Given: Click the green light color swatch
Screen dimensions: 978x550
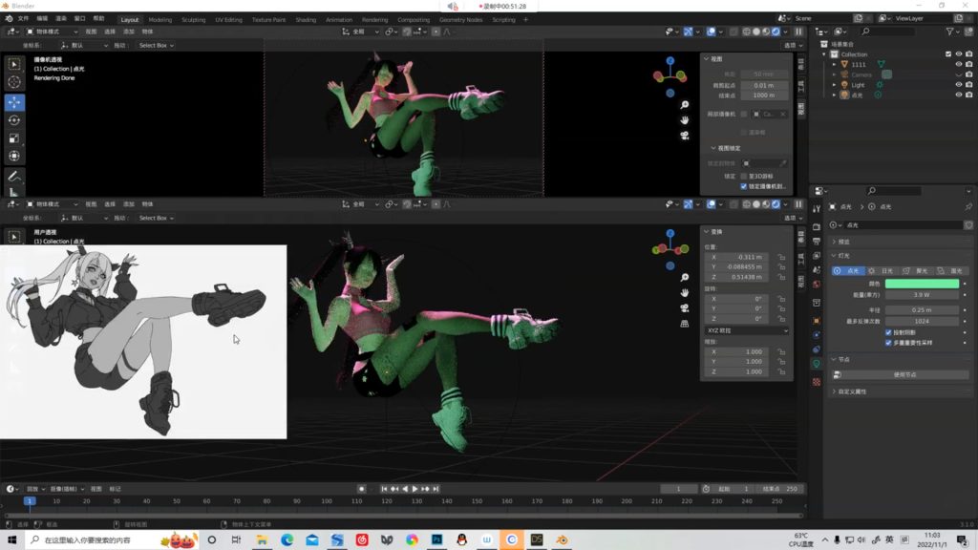Looking at the screenshot, I should tap(922, 284).
